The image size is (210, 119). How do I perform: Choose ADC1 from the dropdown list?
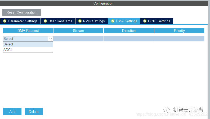tap(28, 50)
